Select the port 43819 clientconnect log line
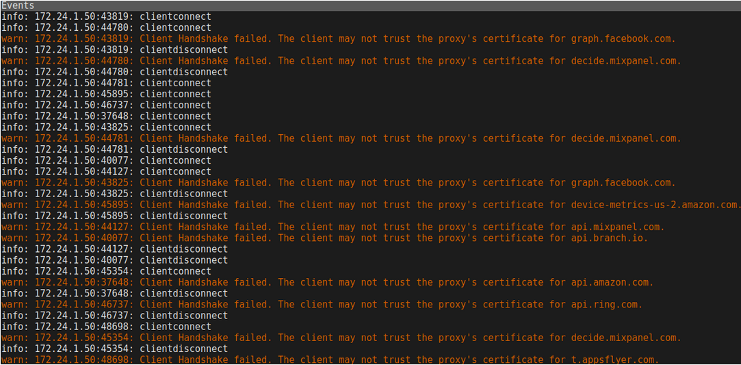The image size is (741, 365). (x=106, y=16)
